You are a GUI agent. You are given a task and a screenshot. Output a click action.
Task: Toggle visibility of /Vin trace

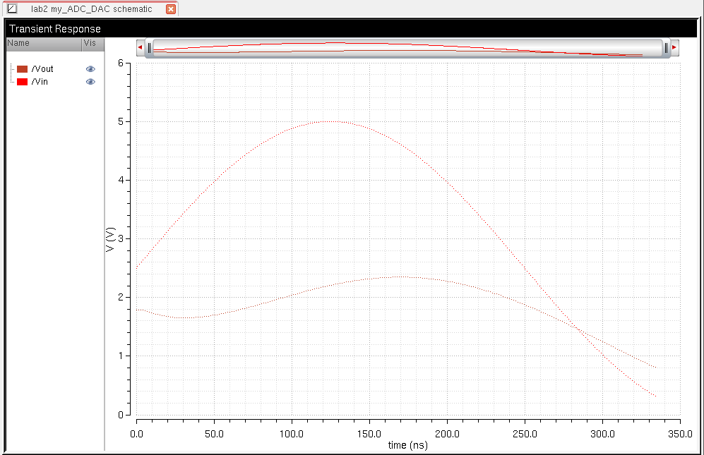tap(90, 82)
